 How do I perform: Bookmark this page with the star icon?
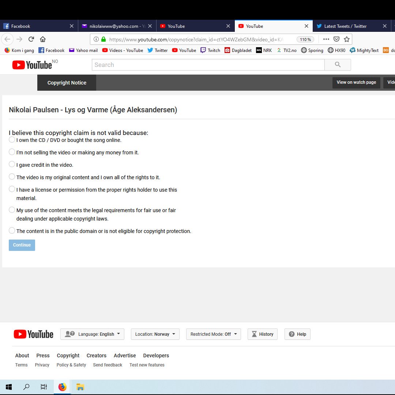click(x=347, y=39)
